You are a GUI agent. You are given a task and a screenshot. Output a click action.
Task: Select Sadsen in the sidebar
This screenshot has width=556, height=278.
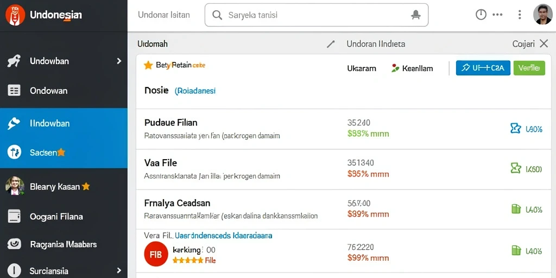(64, 153)
